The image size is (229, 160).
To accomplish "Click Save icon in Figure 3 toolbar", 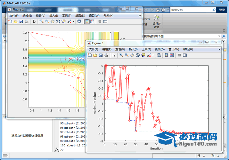I will [101, 55].
